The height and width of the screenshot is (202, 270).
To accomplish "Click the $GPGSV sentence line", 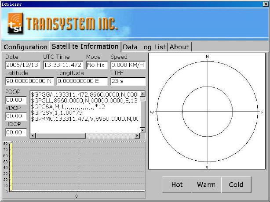I will [x=57, y=113].
